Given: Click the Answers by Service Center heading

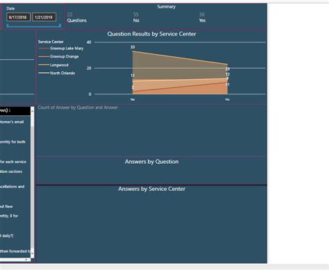Looking at the screenshot, I should 152,189.
